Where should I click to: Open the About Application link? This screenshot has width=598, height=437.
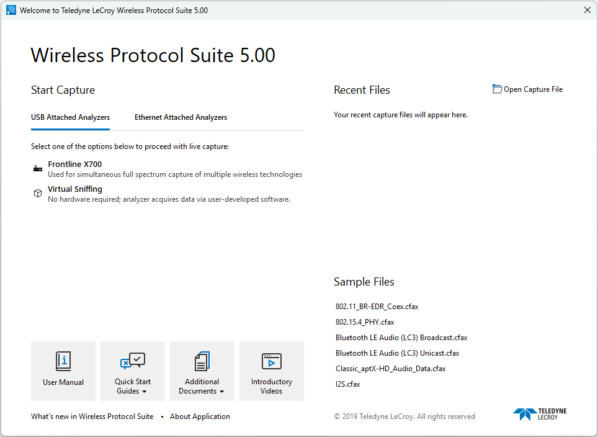pos(200,417)
